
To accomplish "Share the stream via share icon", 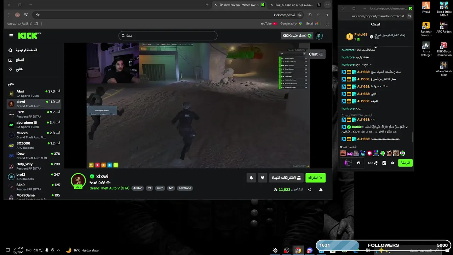I will coord(310,190).
